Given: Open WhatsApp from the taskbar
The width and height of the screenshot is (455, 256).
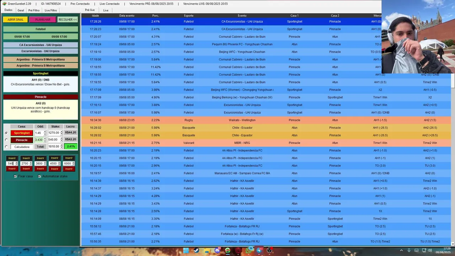Looking at the screenshot, I should [x=248, y=250].
